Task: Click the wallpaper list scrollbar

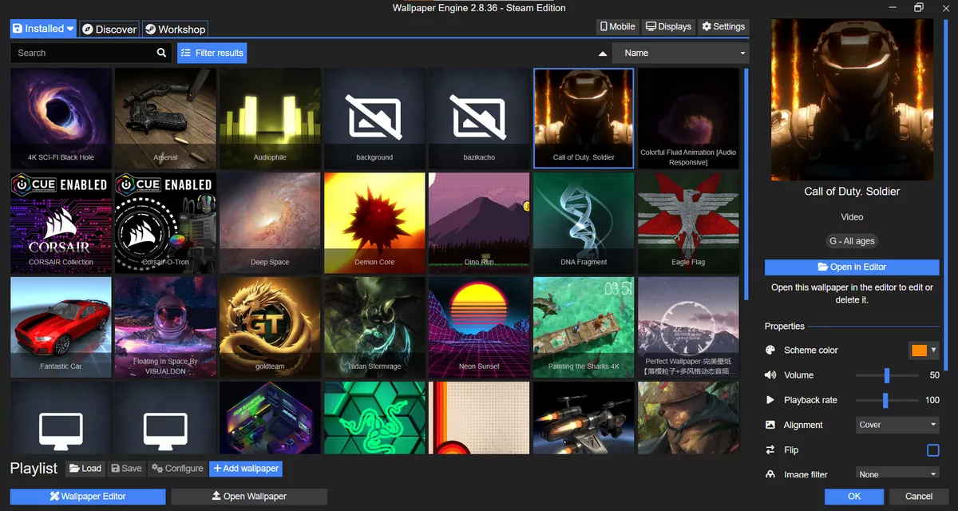Action: (x=746, y=184)
